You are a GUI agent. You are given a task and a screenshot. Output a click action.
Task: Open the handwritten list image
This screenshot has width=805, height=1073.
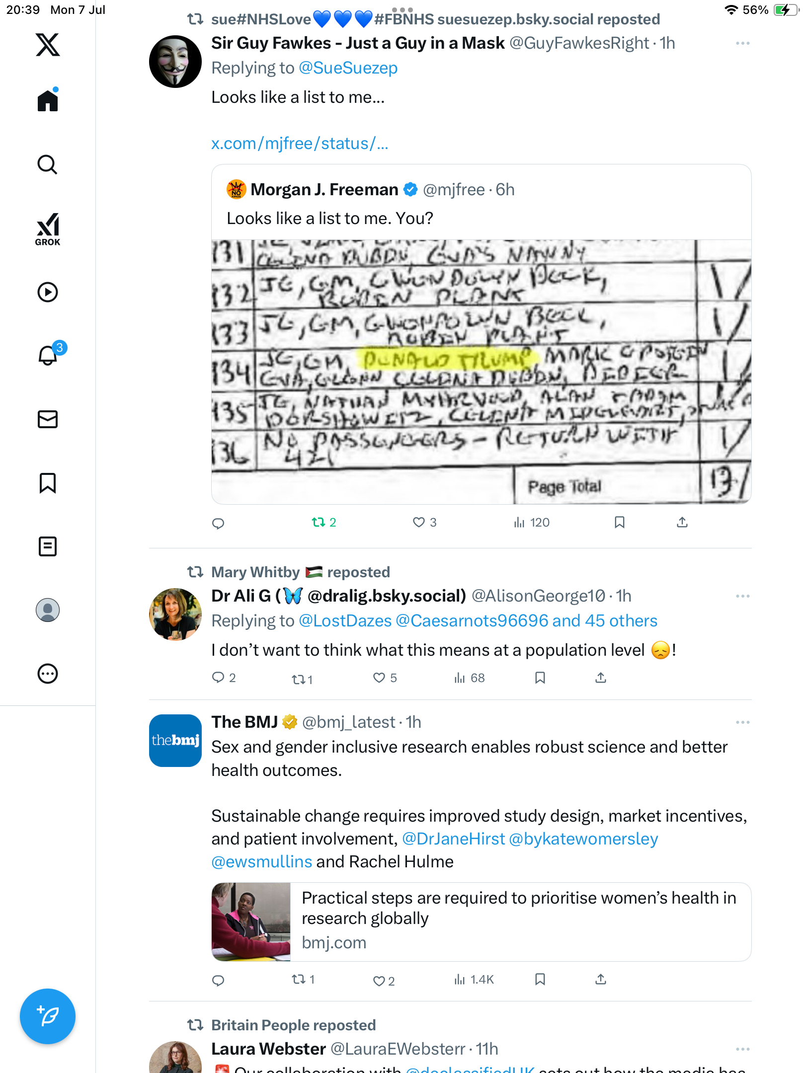click(481, 372)
